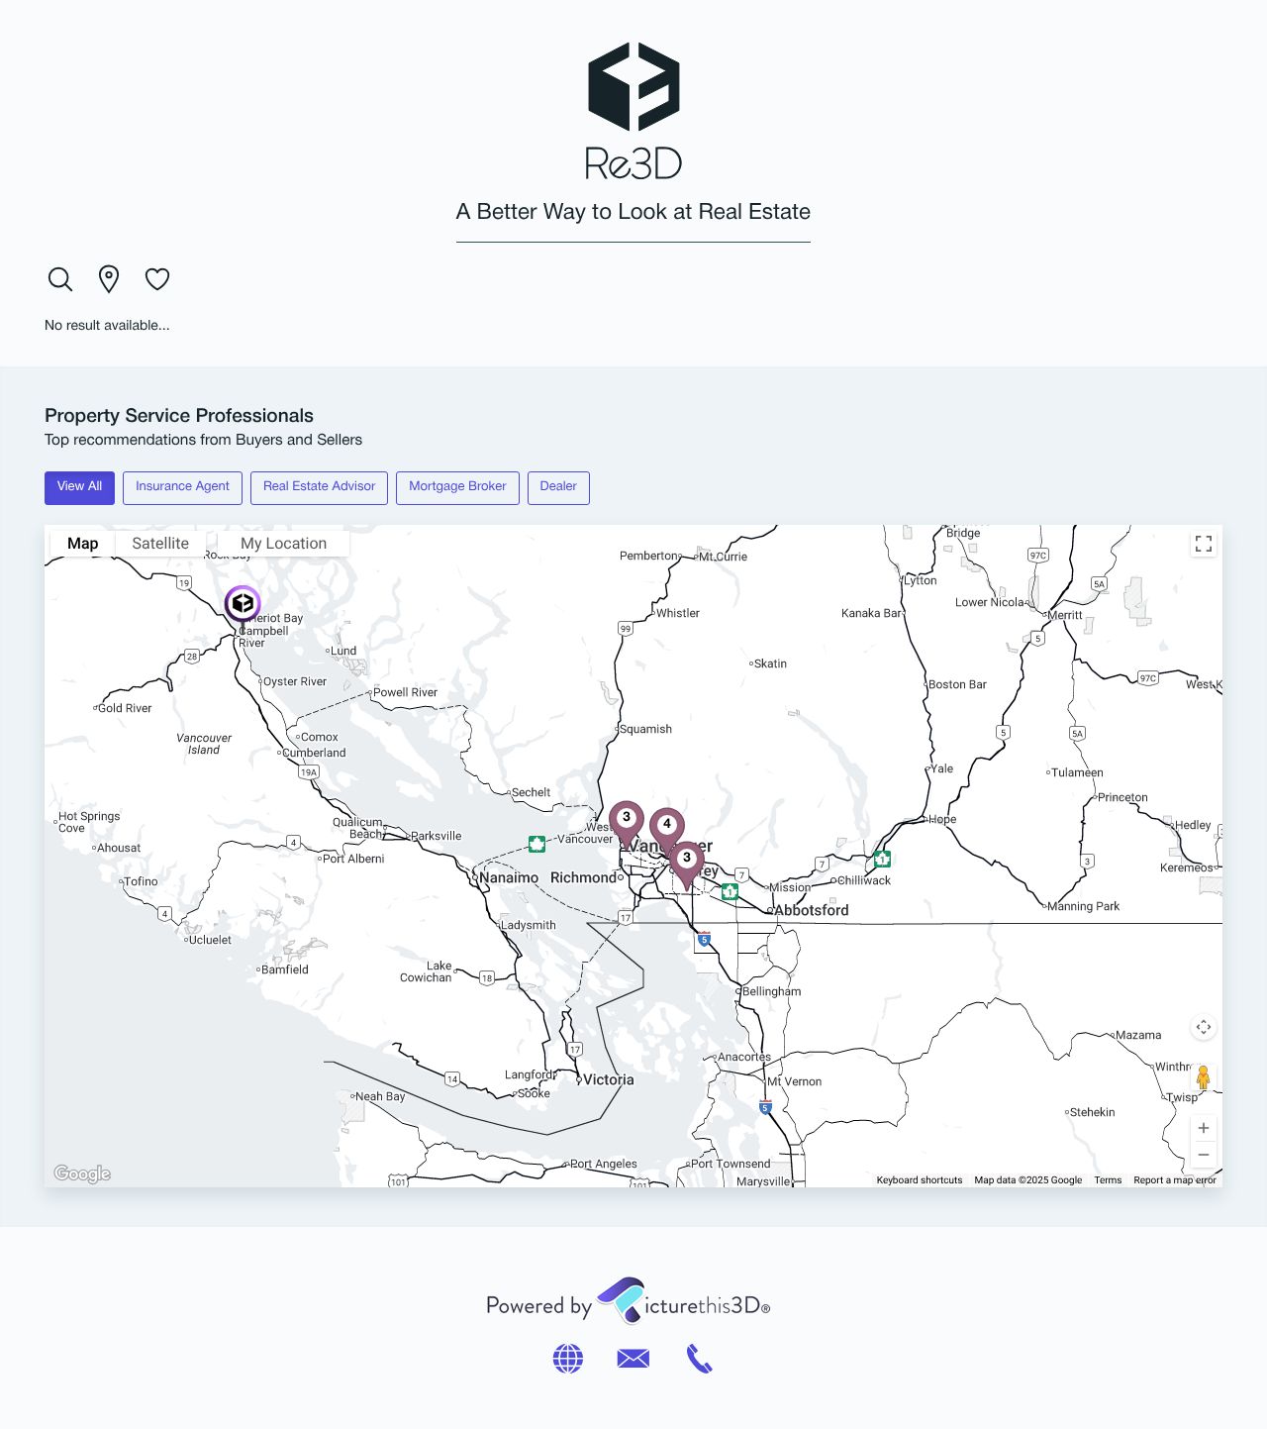Click the Princeton map label
Image resolution: width=1267 pixels, height=1429 pixels.
click(x=1122, y=797)
